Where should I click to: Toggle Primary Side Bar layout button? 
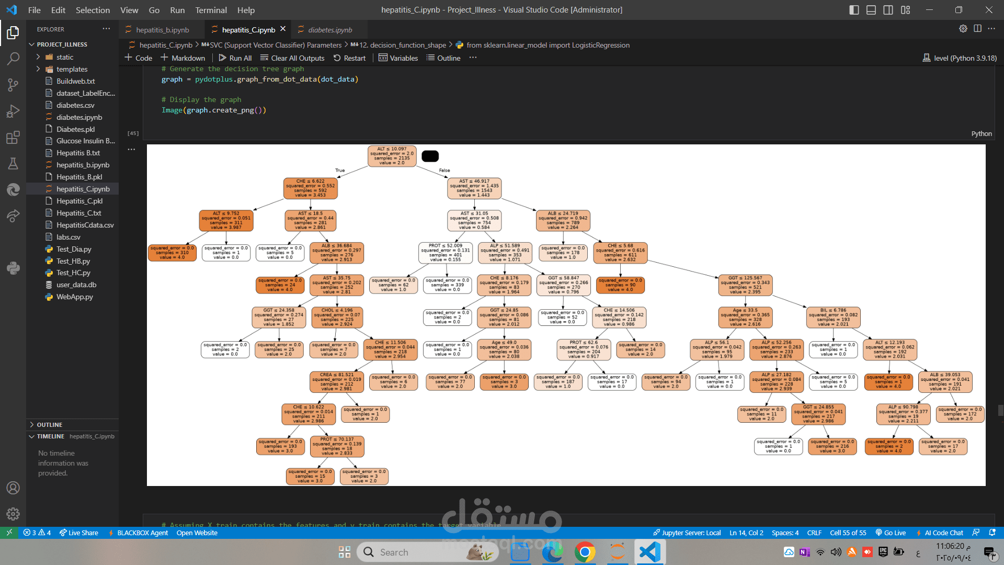[854, 10]
